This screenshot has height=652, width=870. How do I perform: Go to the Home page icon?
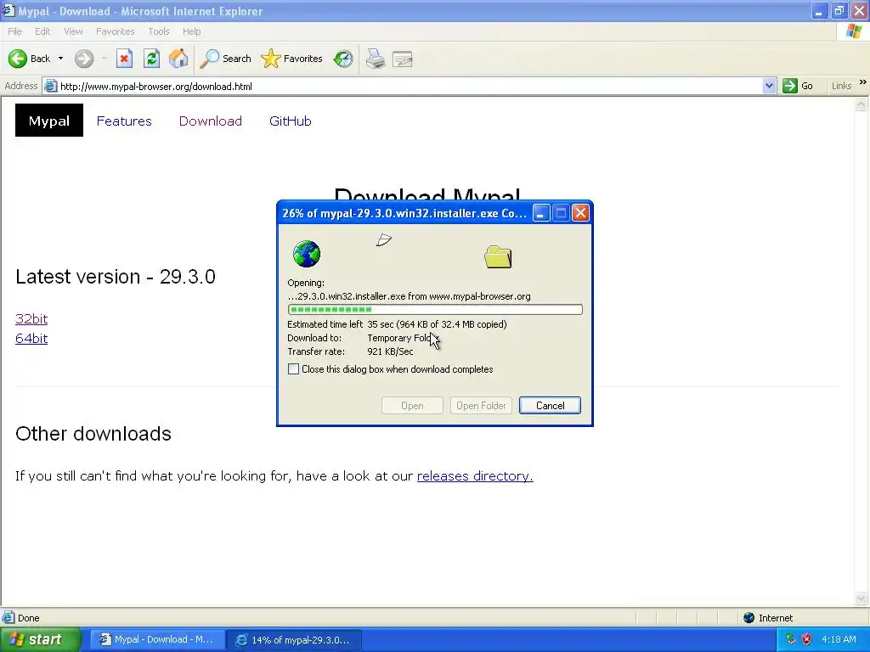pos(178,59)
